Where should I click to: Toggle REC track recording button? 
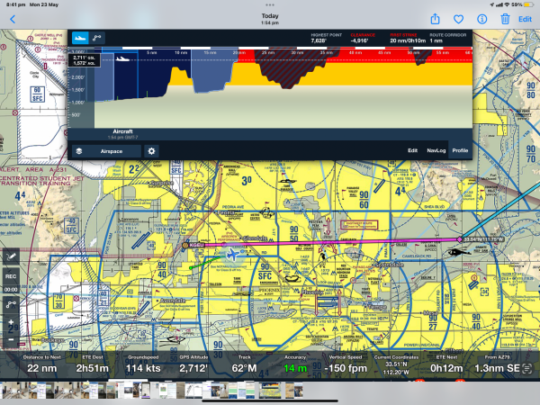point(11,276)
